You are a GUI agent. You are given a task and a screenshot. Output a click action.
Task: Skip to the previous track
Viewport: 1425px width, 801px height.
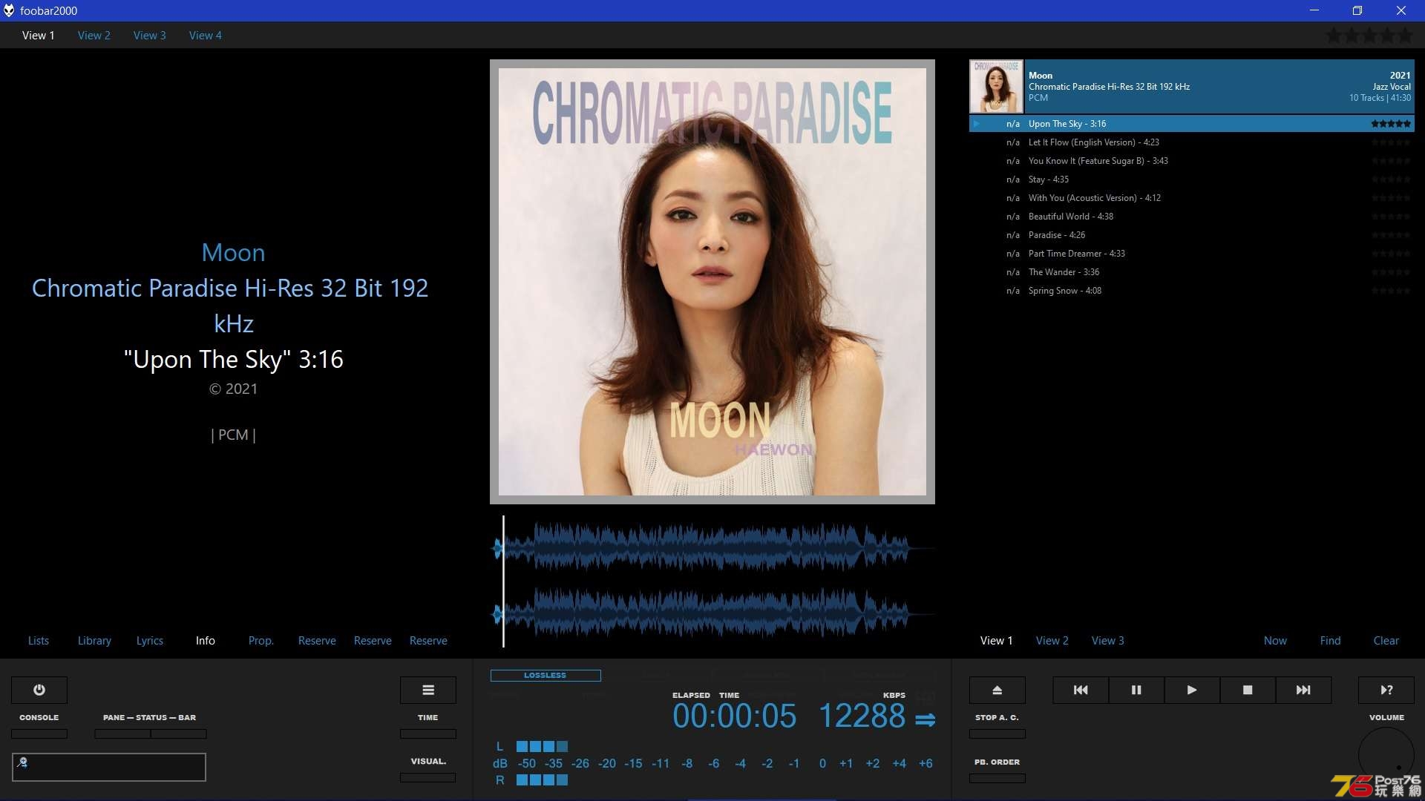click(1081, 690)
